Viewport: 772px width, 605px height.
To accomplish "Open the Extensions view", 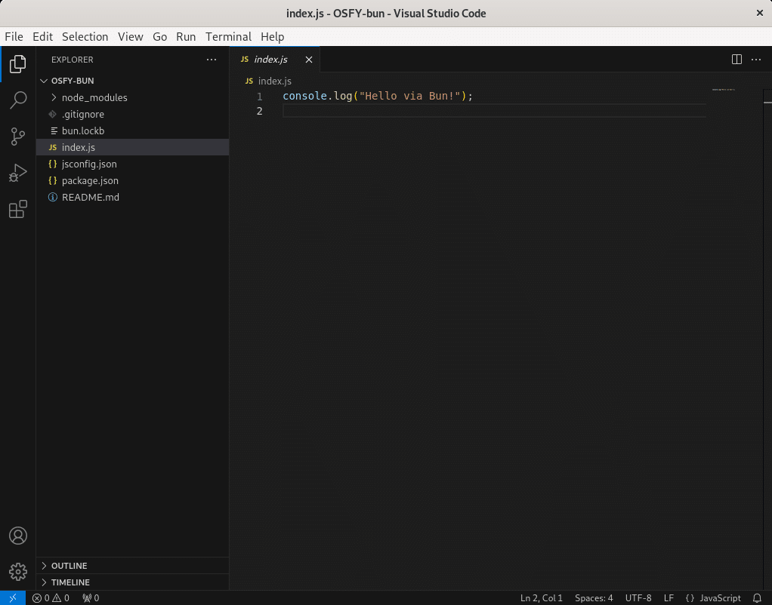I will click(x=18, y=210).
